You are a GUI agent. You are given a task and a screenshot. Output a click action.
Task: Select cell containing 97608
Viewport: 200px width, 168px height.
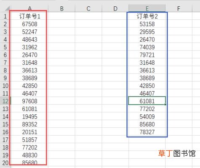[x=29, y=101]
